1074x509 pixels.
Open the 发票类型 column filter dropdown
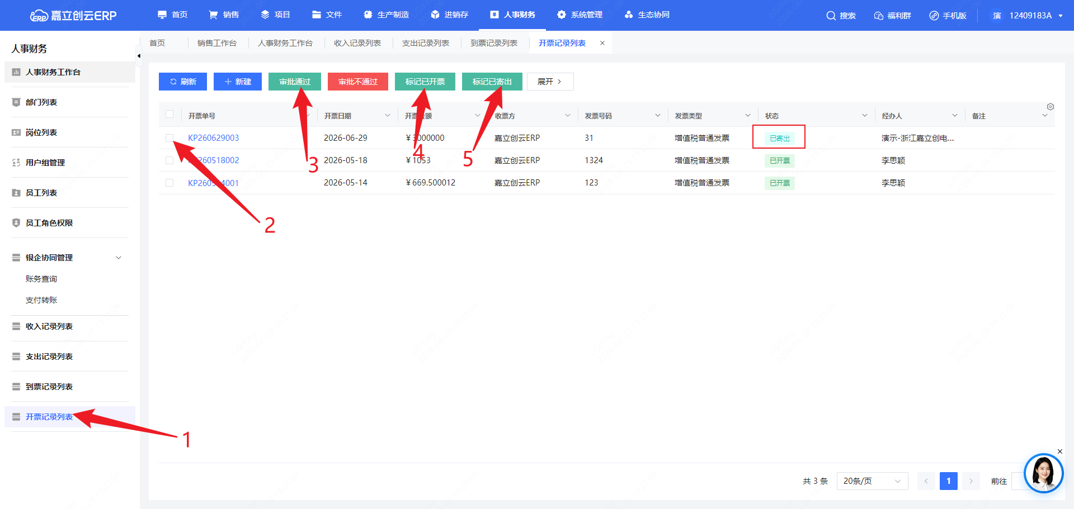748,115
